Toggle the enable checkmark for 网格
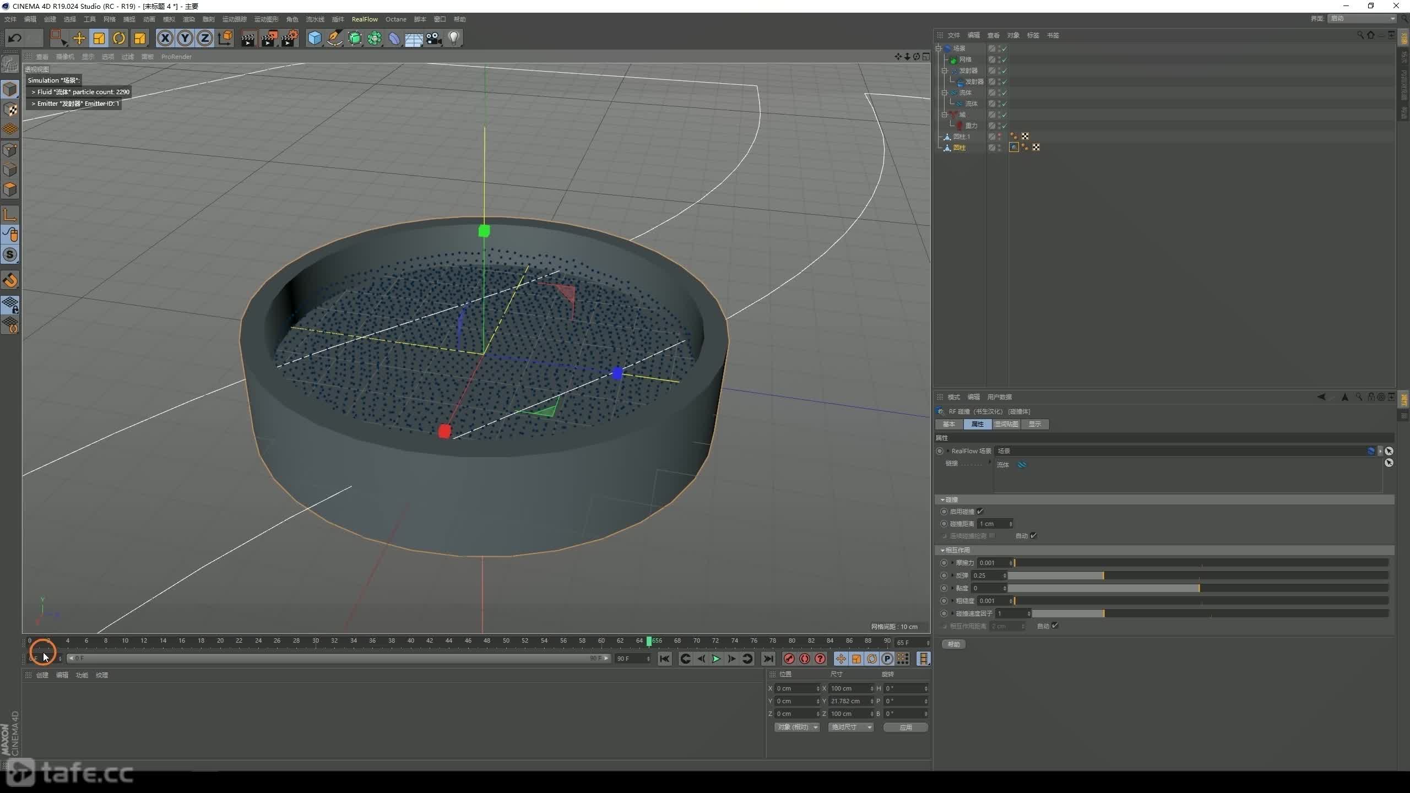The height and width of the screenshot is (793, 1410). 1004,59
